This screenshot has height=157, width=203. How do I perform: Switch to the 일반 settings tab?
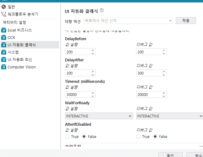[11, 6]
